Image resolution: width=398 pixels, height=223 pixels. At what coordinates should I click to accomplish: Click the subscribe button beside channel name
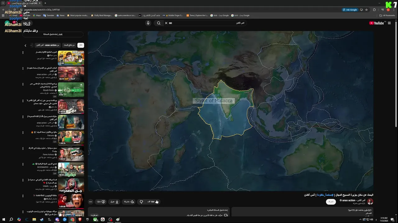(x=331, y=202)
